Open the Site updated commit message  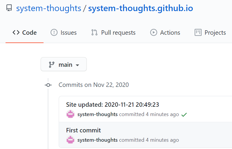click(x=112, y=105)
